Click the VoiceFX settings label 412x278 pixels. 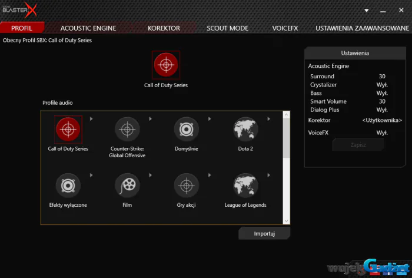318,133
